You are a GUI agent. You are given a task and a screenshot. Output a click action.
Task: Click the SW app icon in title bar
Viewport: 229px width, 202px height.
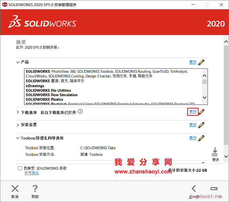point(5,5)
